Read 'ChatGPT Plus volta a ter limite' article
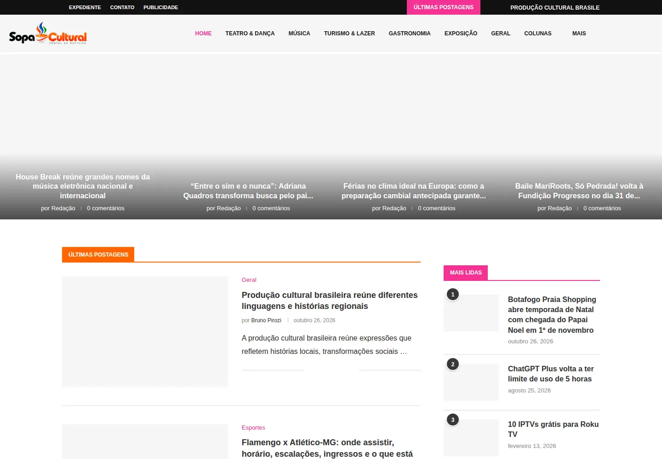The image size is (662, 459). (551, 374)
